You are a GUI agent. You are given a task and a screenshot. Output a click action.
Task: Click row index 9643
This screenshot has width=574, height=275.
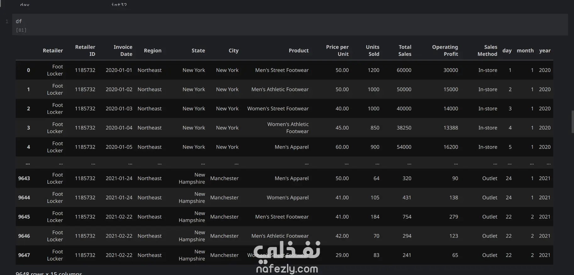24,178
